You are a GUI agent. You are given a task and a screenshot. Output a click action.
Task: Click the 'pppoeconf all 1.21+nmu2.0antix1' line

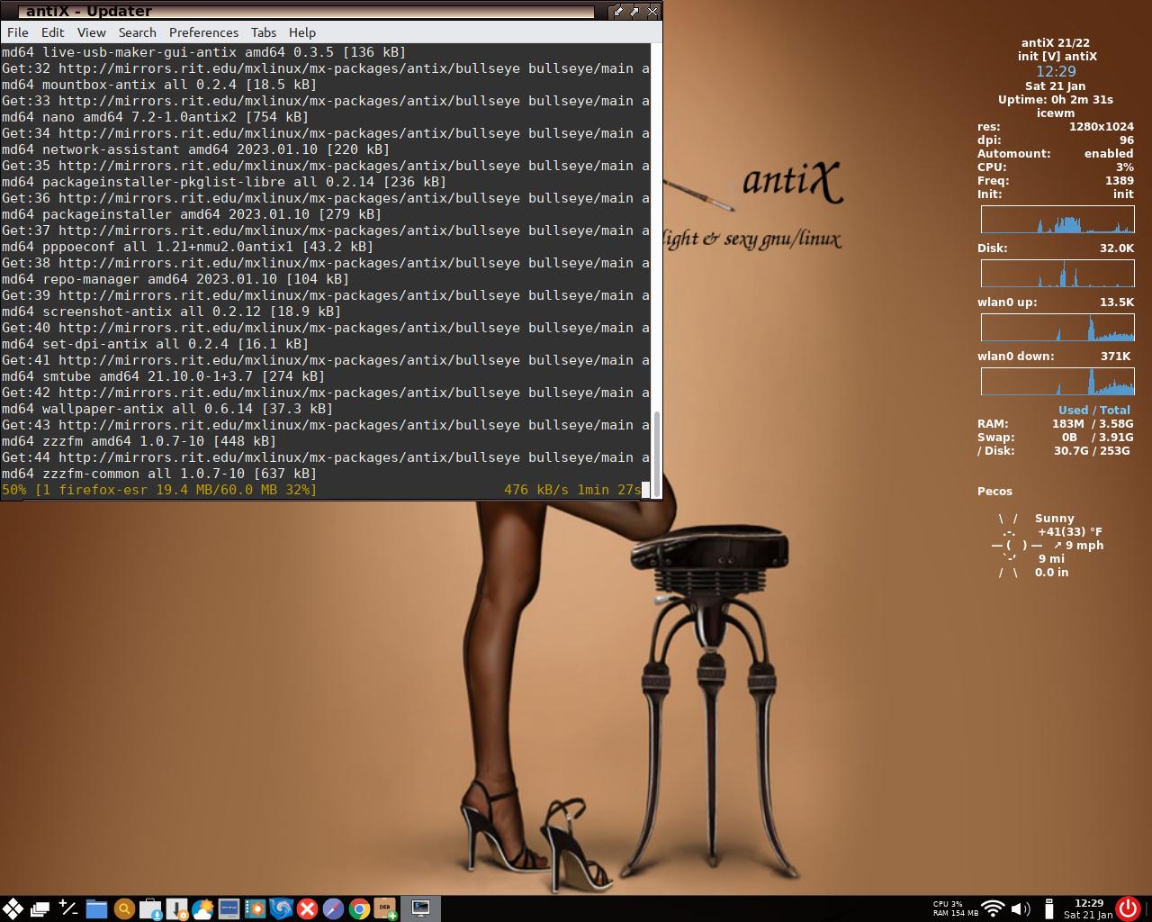tap(187, 247)
